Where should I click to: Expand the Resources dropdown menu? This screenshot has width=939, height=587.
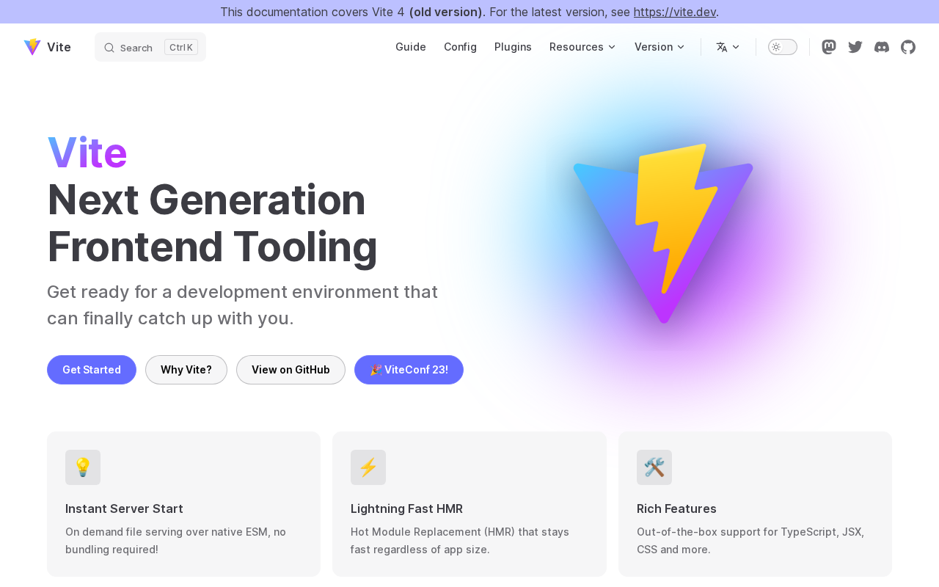583,47
